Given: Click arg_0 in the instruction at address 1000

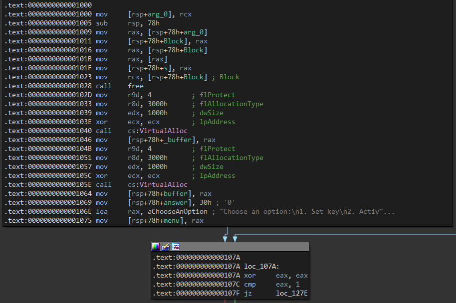Looking at the screenshot, I should (158, 14).
